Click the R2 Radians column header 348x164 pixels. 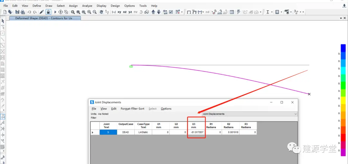click(231, 126)
